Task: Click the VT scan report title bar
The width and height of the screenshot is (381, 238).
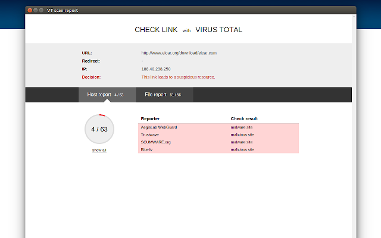Action: pos(190,10)
